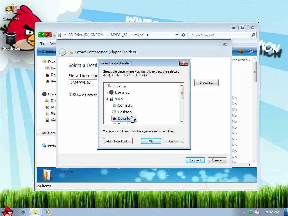The height and width of the screenshot is (216, 288).
Task: Open media player from taskbar
Action: 48,212
